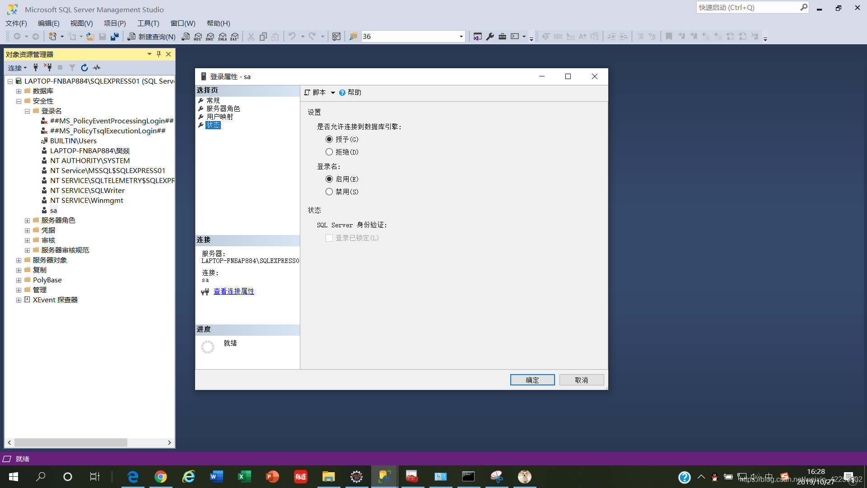
Task: Click the 确定 button
Action: tap(532, 380)
